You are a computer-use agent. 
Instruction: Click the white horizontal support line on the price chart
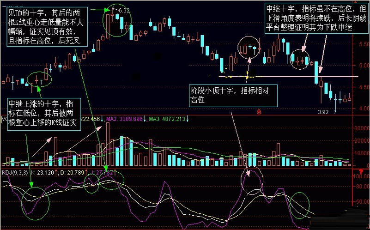(288, 77)
